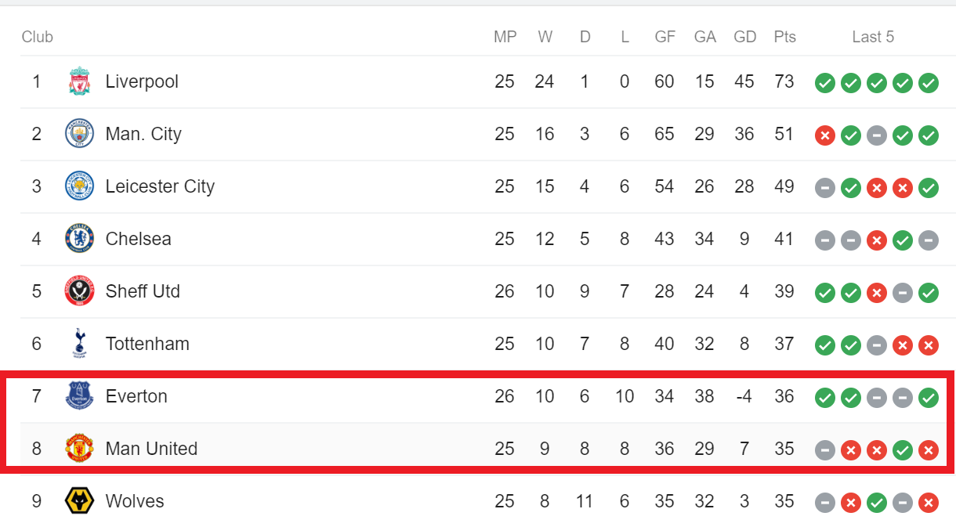Click the Man United club crest

pyautogui.click(x=79, y=449)
